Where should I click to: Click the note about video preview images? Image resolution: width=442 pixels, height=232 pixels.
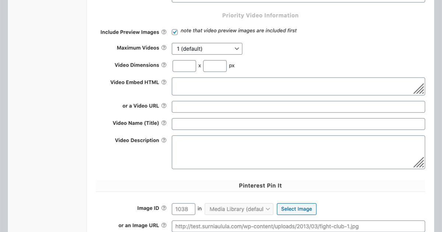(239, 31)
